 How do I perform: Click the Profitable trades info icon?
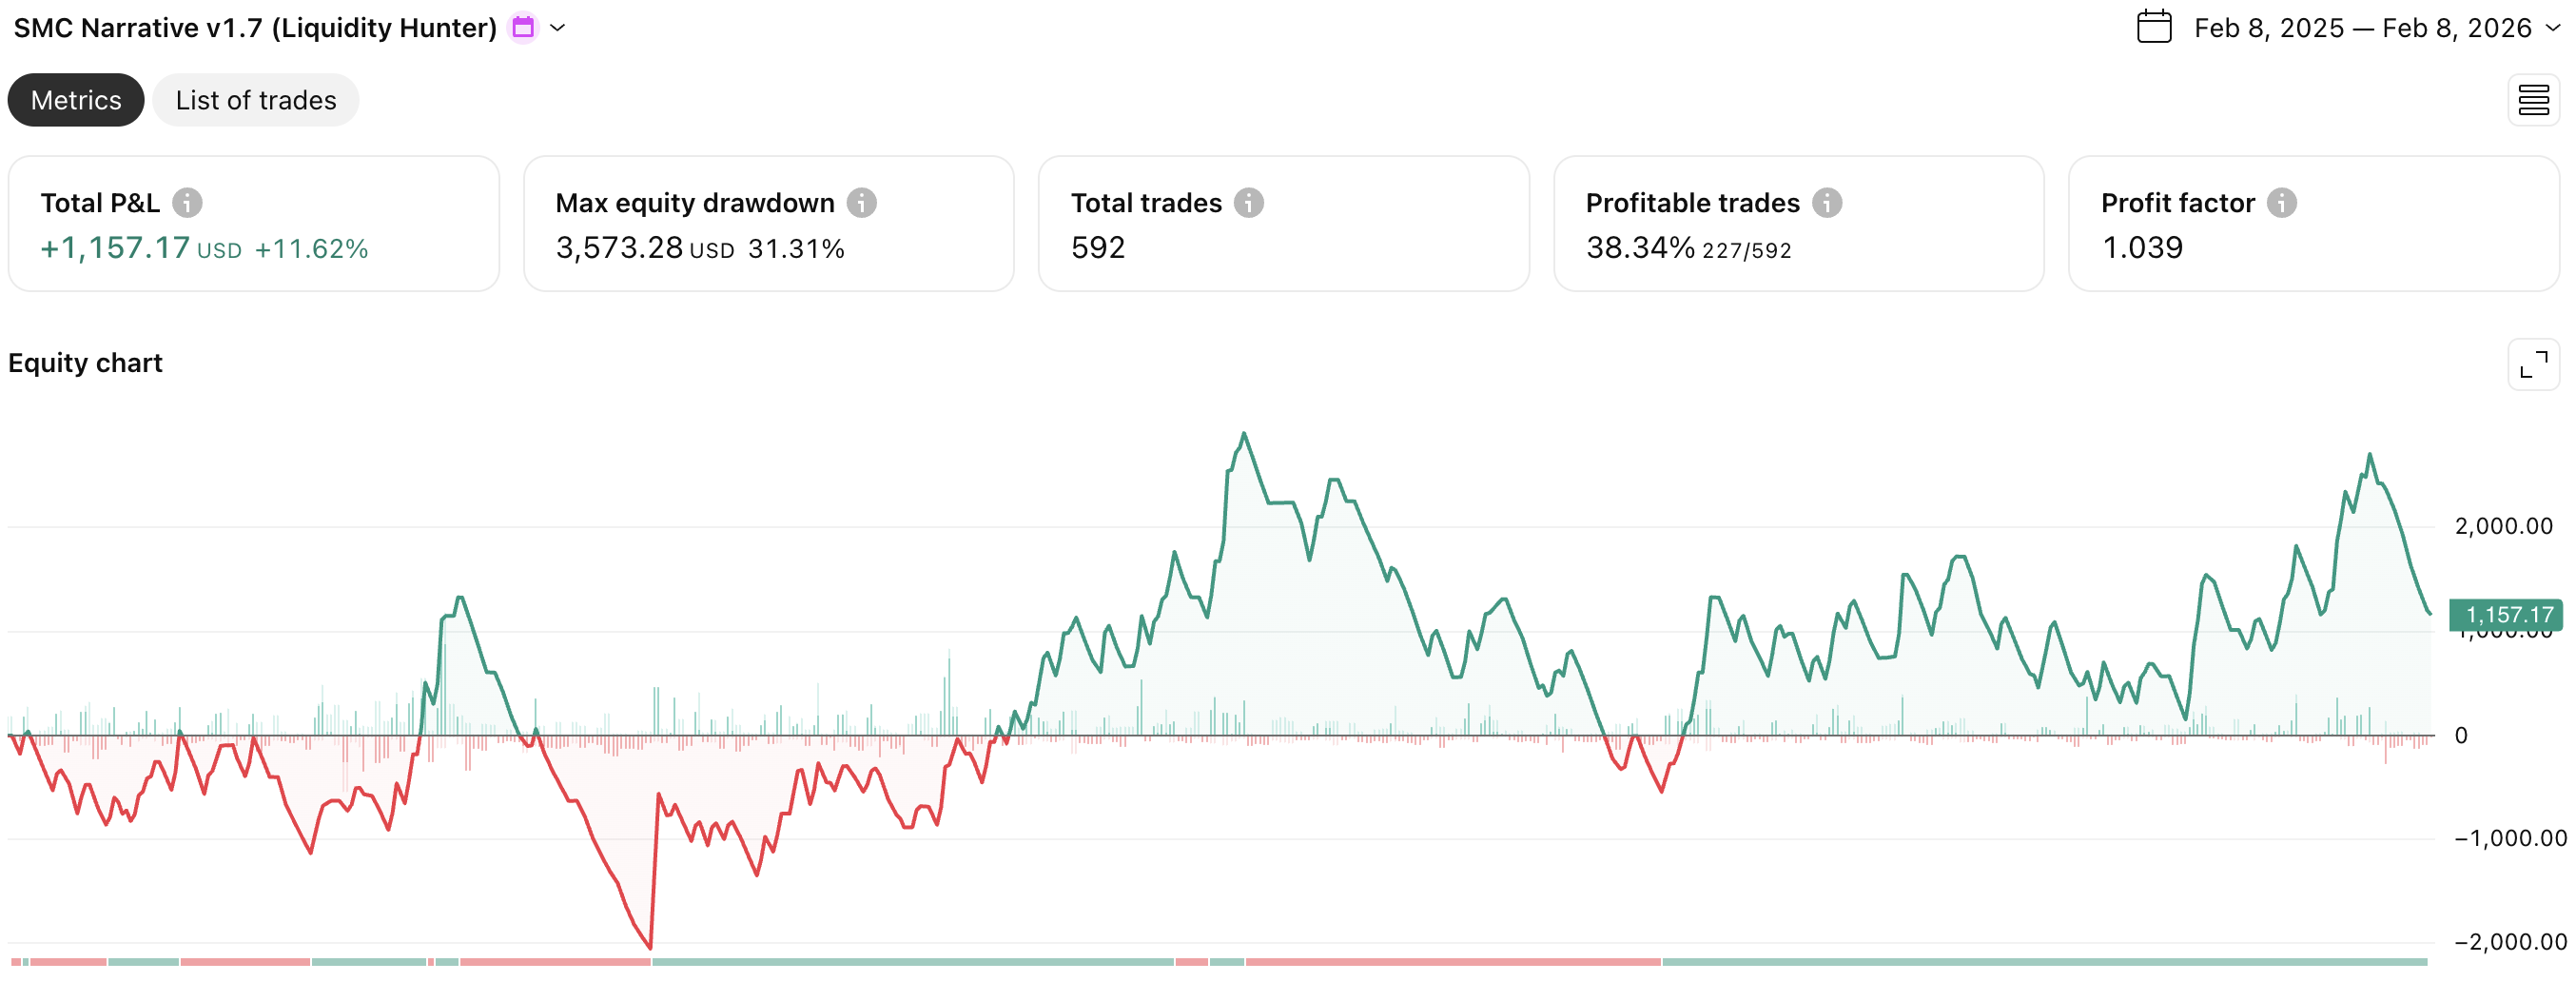1826,203
